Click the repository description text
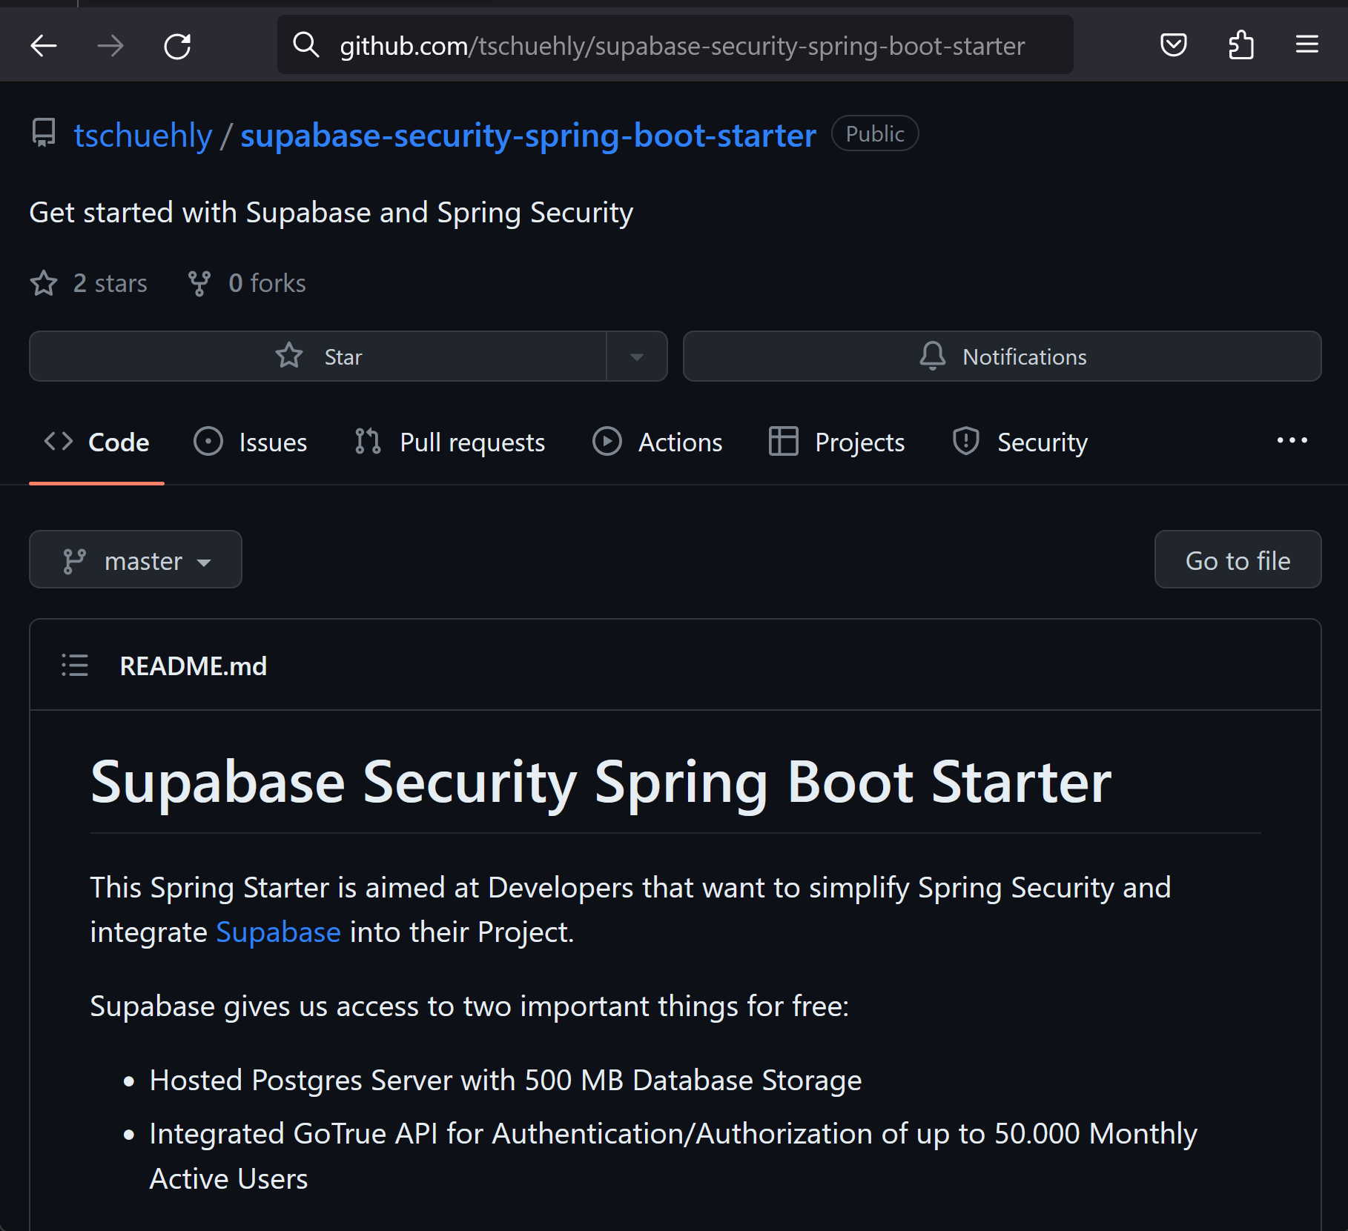This screenshot has width=1348, height=1231. click(x=331, y=213)
